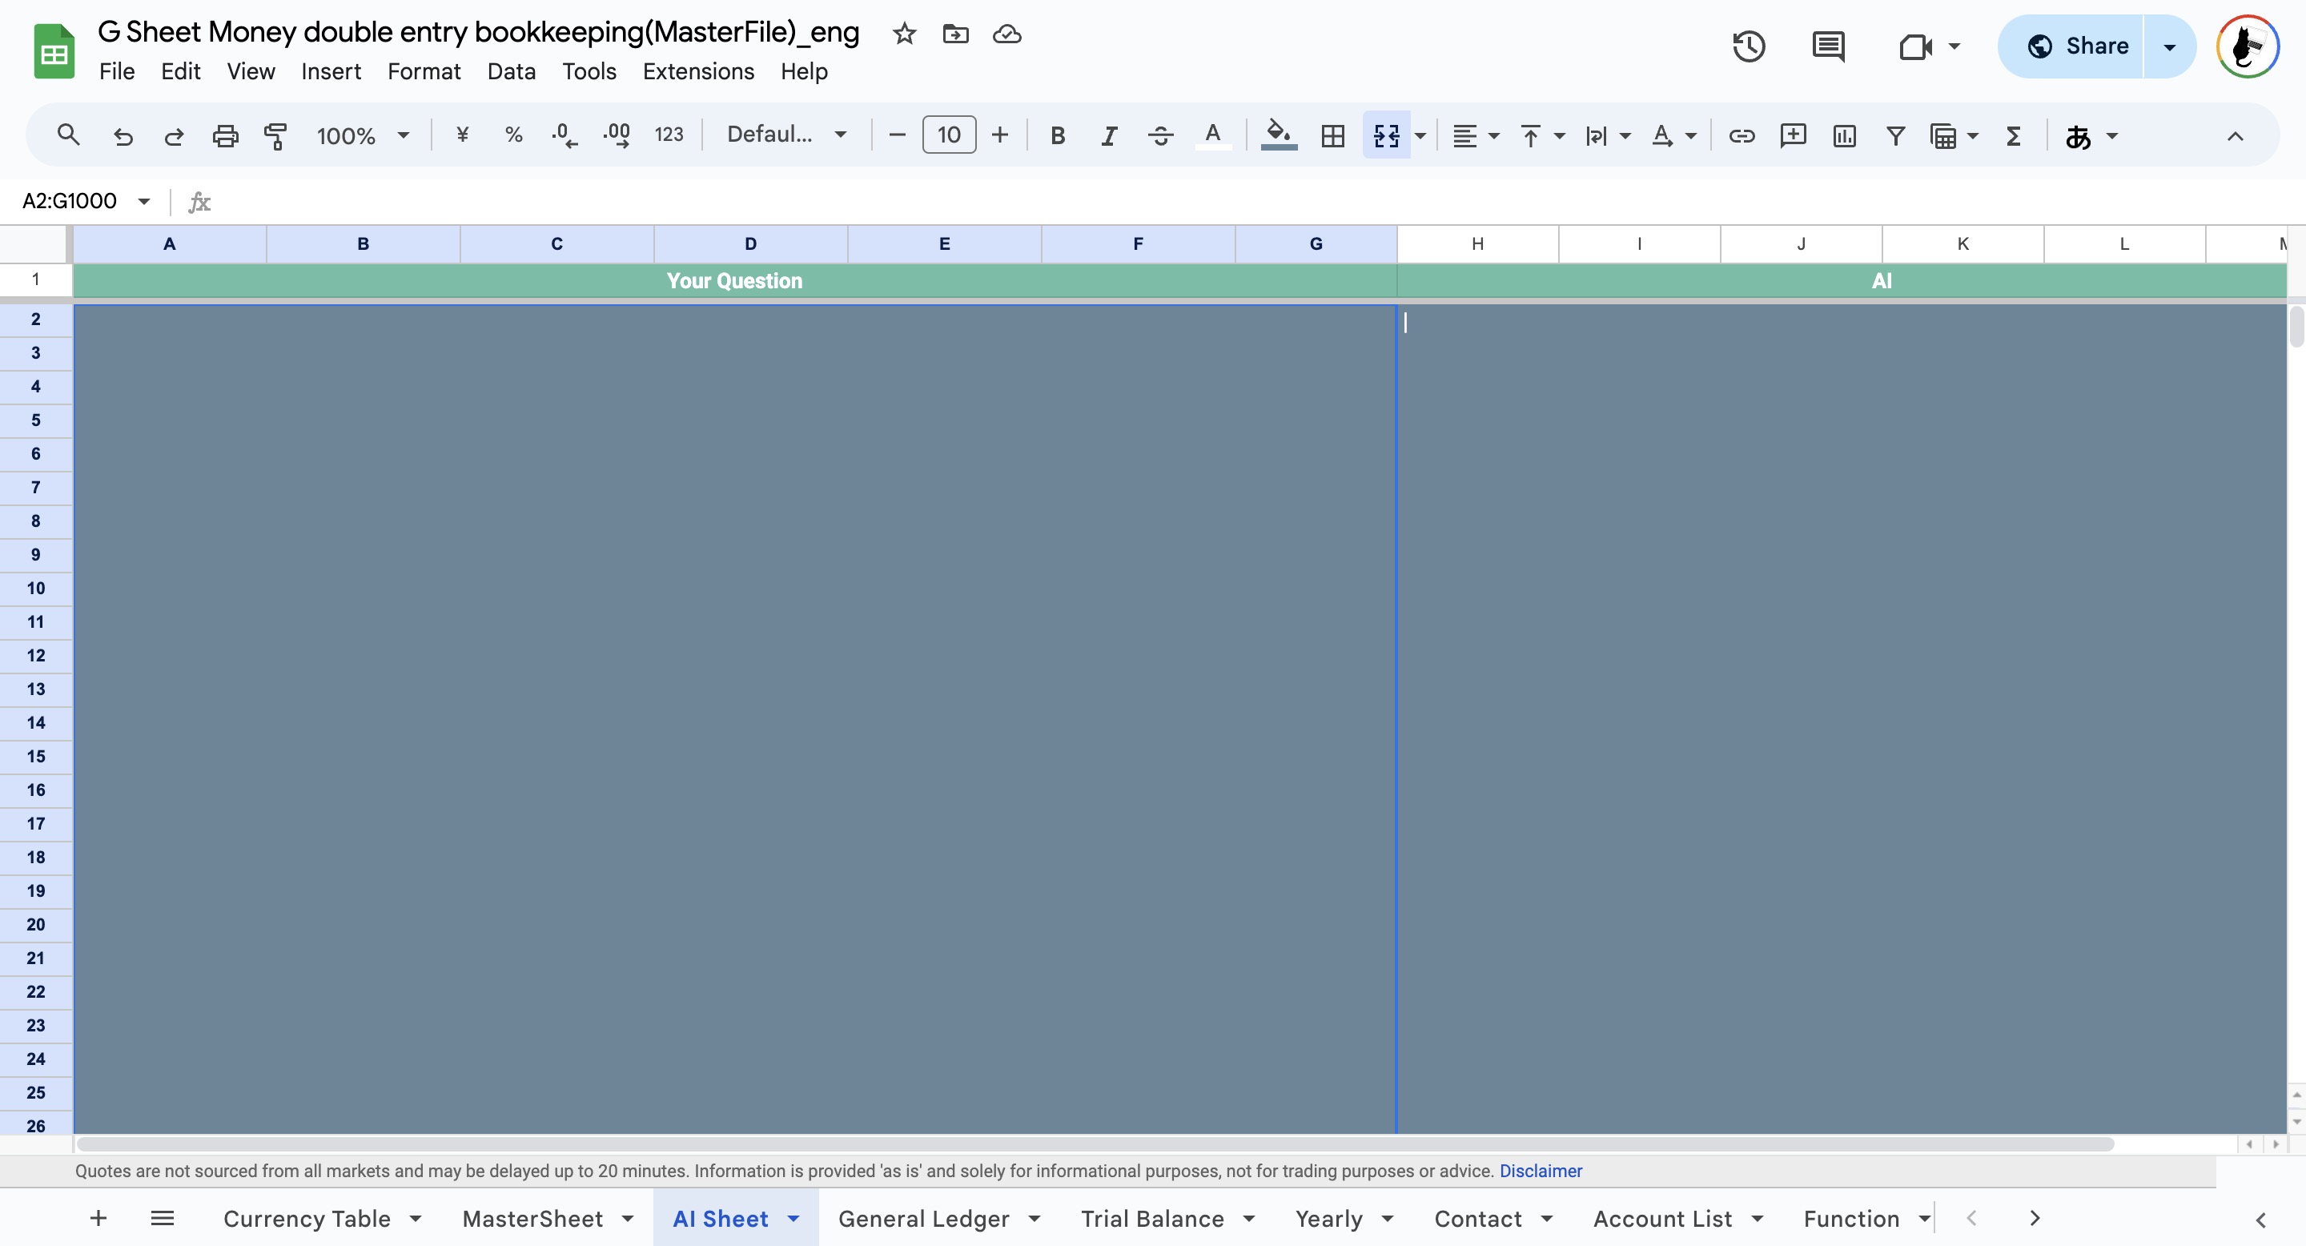
Task: Switch to the General Ledger tab
Action: 924,1218
